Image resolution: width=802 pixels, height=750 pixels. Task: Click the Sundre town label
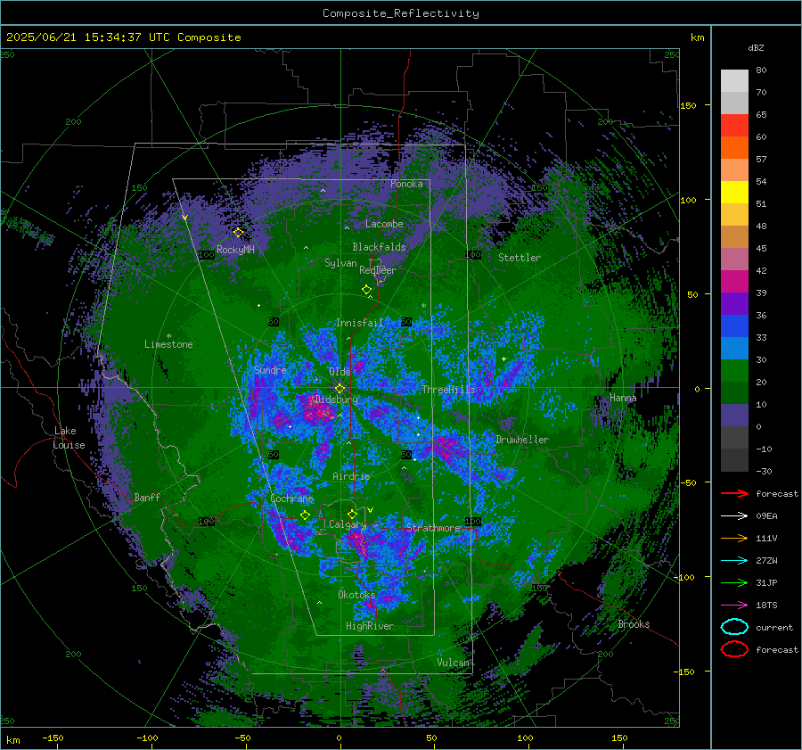[270, 369]
